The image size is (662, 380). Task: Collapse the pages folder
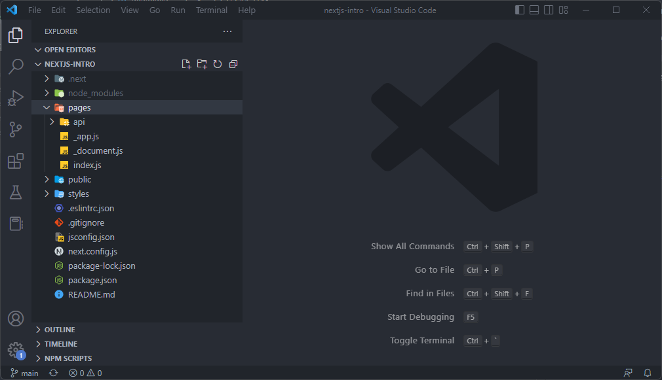(x=137, y=107)
